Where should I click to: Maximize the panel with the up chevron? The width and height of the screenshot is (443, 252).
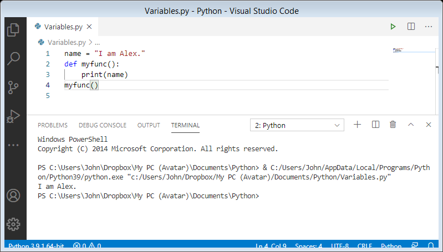[411, 125]
